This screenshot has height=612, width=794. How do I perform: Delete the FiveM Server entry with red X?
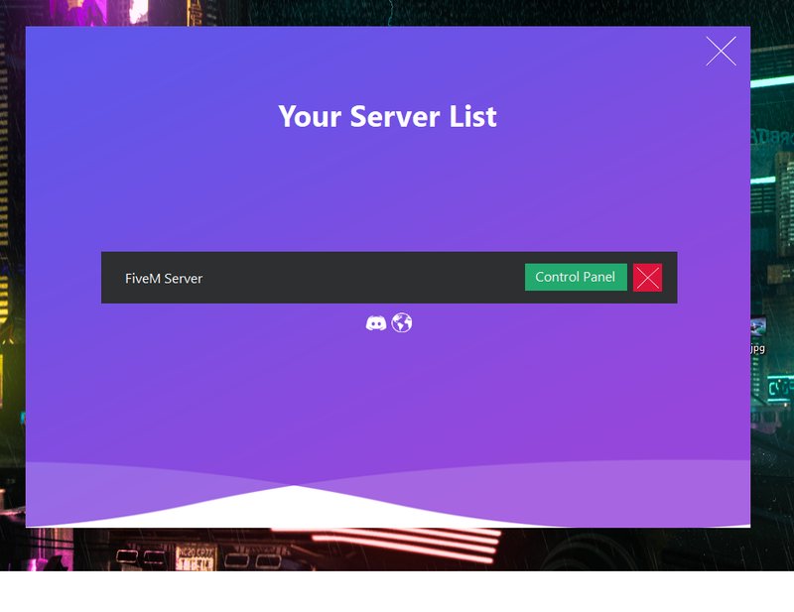coord(647,278)
